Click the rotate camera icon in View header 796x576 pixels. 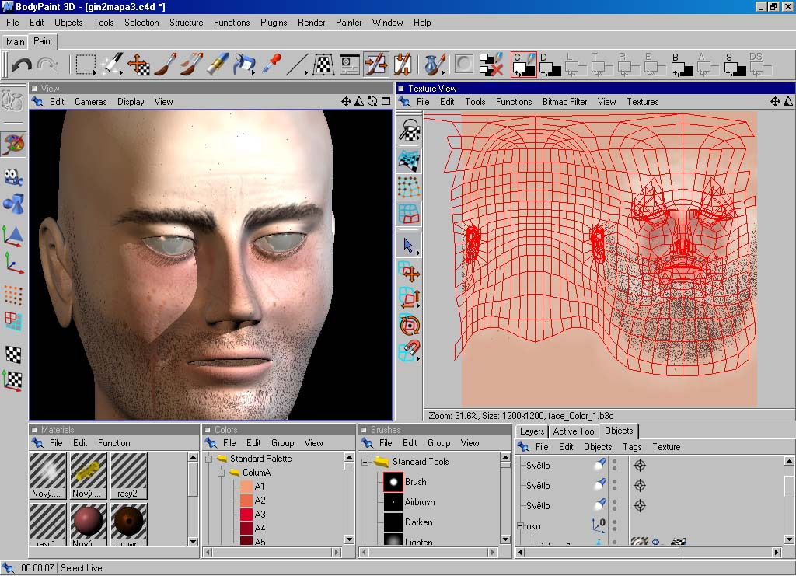click(x=372, y=101)
